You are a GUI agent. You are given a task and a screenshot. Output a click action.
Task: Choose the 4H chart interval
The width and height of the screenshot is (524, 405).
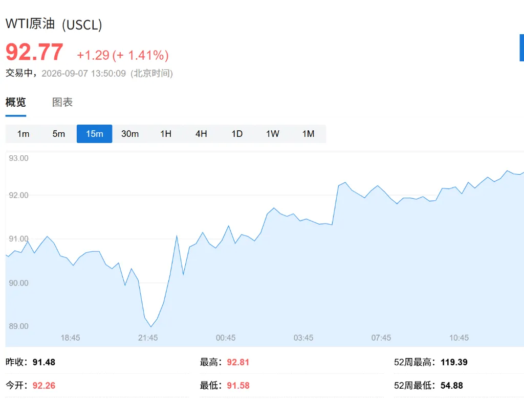click(x=201, y=134)
